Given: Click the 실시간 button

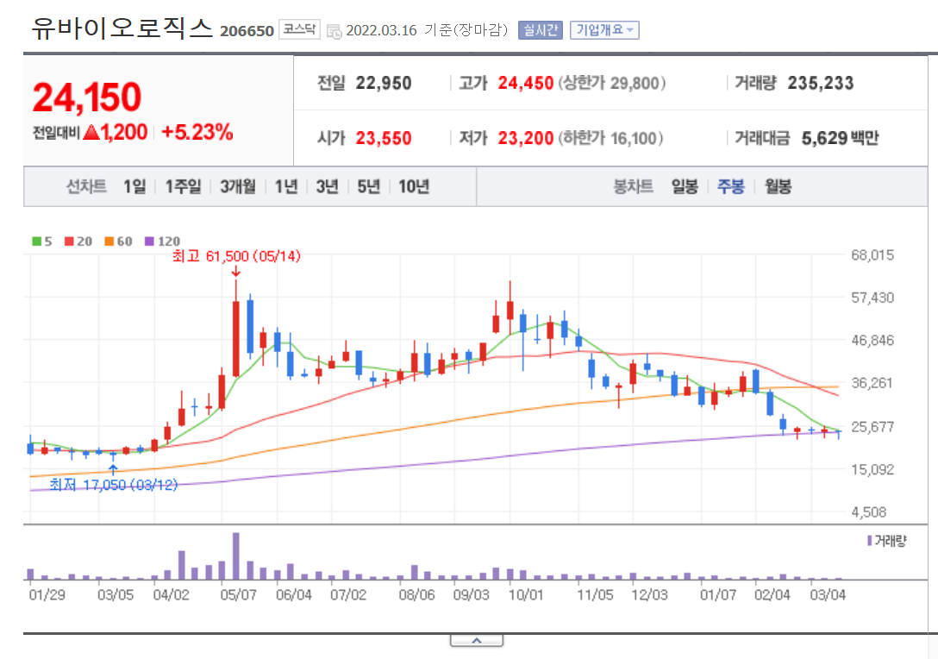Looking at the screenshot, I should (541, 30).
